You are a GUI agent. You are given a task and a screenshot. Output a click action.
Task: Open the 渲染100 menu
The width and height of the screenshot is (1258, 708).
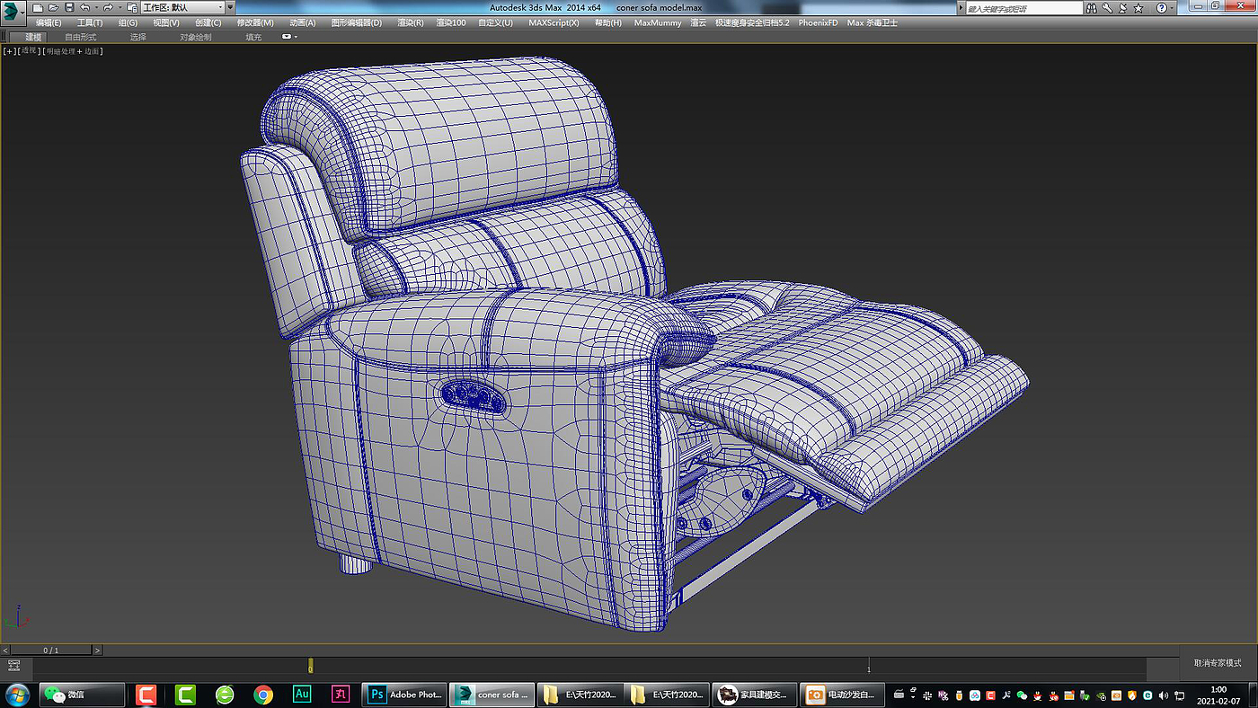[x=451, y=22]
